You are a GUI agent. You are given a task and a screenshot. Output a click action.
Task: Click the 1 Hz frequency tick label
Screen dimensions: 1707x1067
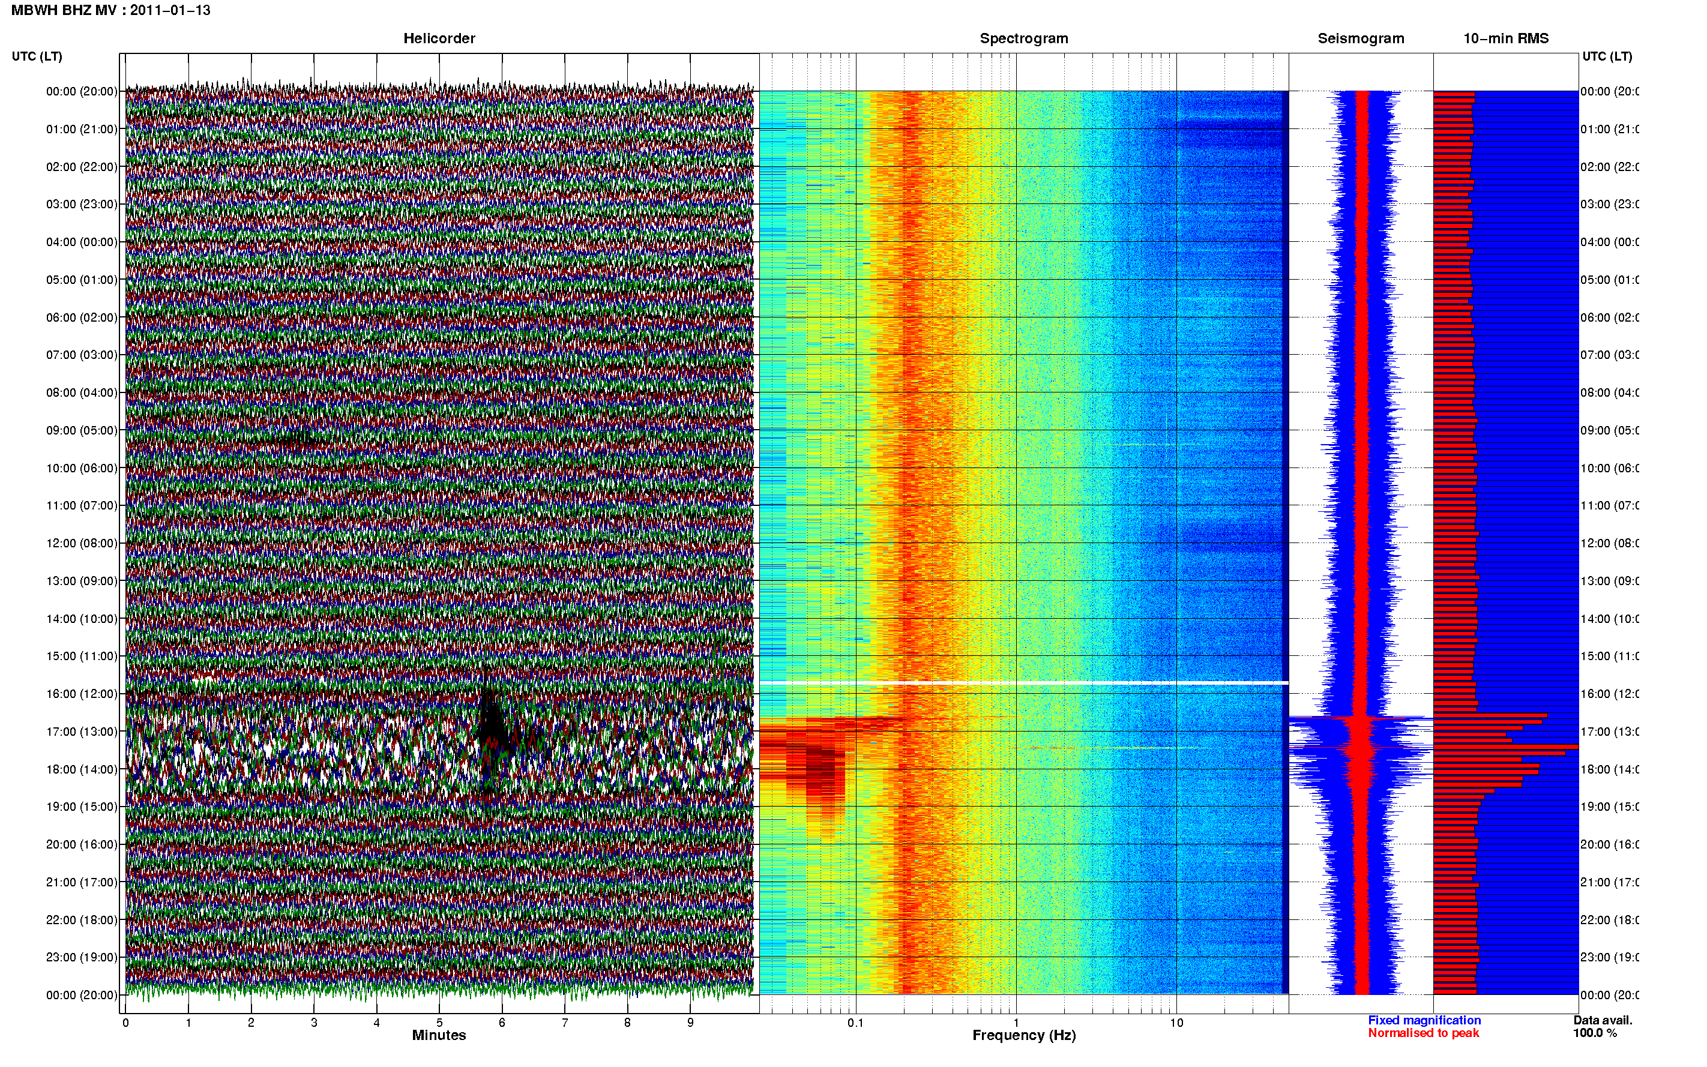click(x=1016, y=1023)
